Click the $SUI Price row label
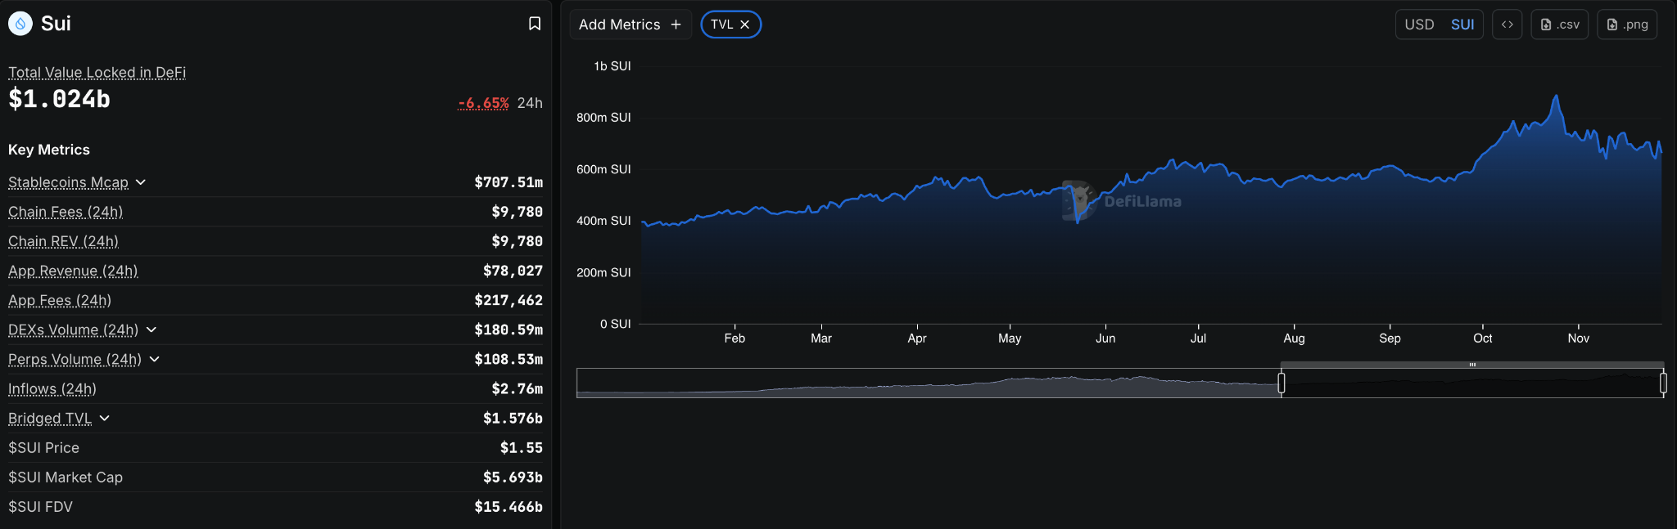1677x529 pixels. coord(44,447)
